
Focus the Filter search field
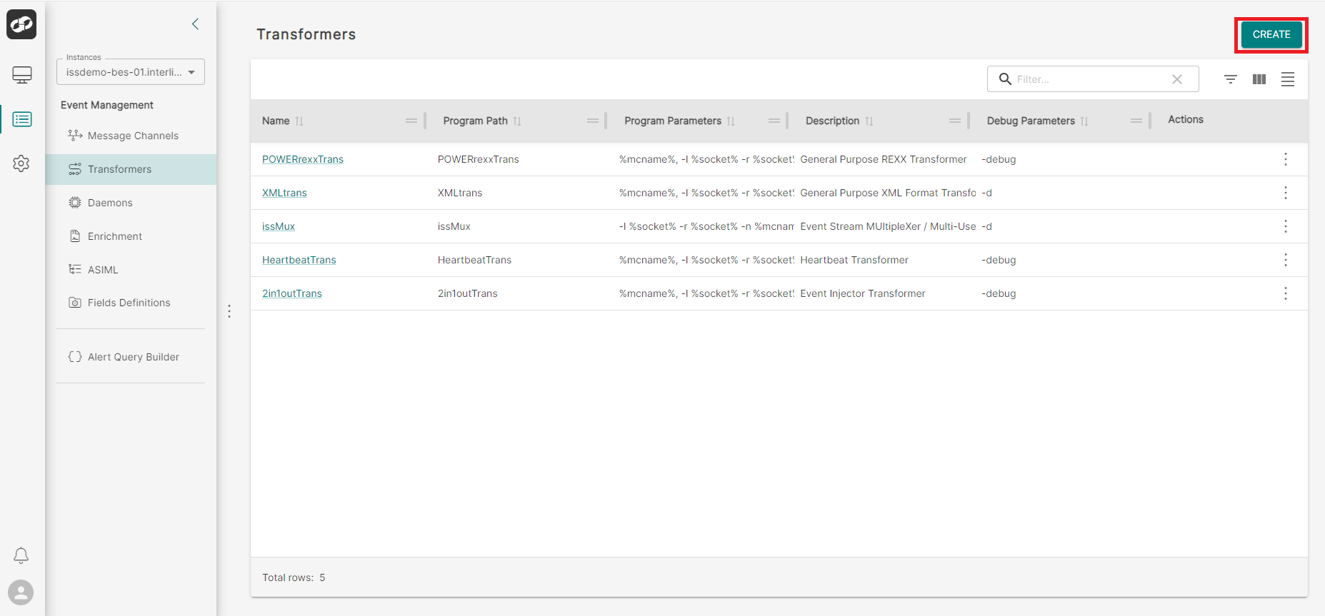(x=1093, y=79)
